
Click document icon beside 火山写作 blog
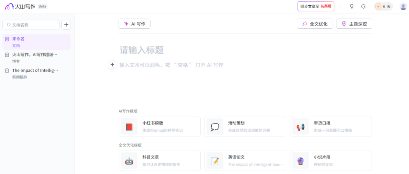pos(7,55)
